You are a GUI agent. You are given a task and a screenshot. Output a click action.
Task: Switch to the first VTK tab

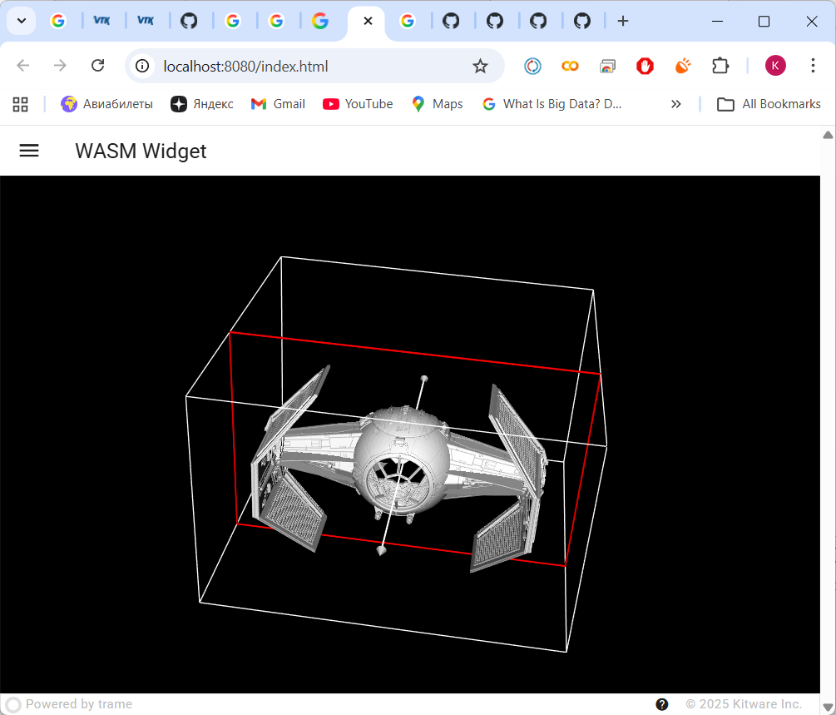(x=101, y=21)
